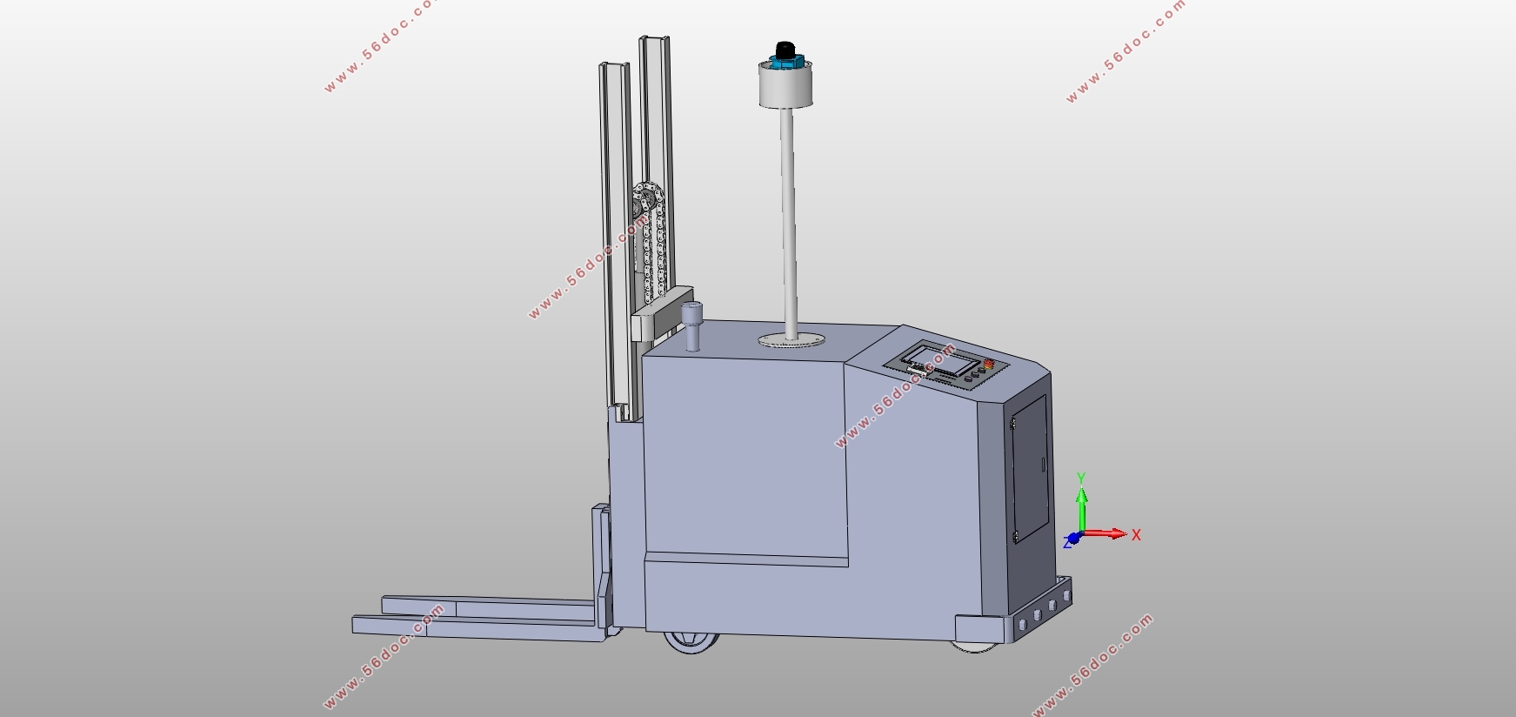Screen dimensions: 1516x717
Task: Select the front wheel beneath the body
Action: [691, 641]
